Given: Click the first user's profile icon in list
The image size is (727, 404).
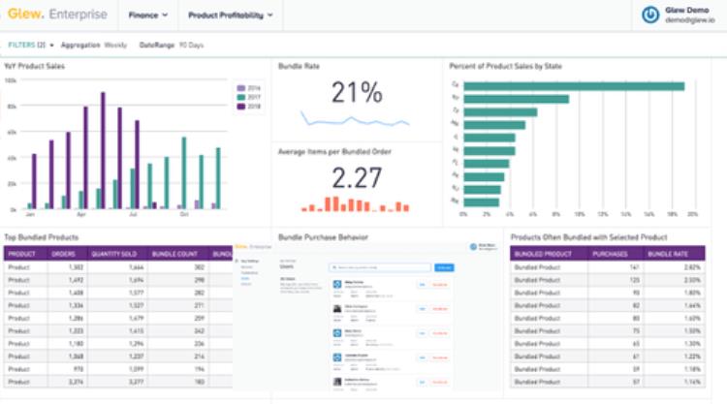Looking at the screenshot, I should pos(336,285).
